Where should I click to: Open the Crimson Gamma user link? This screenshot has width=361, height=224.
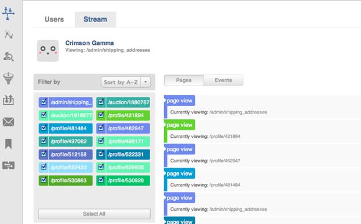90,43
